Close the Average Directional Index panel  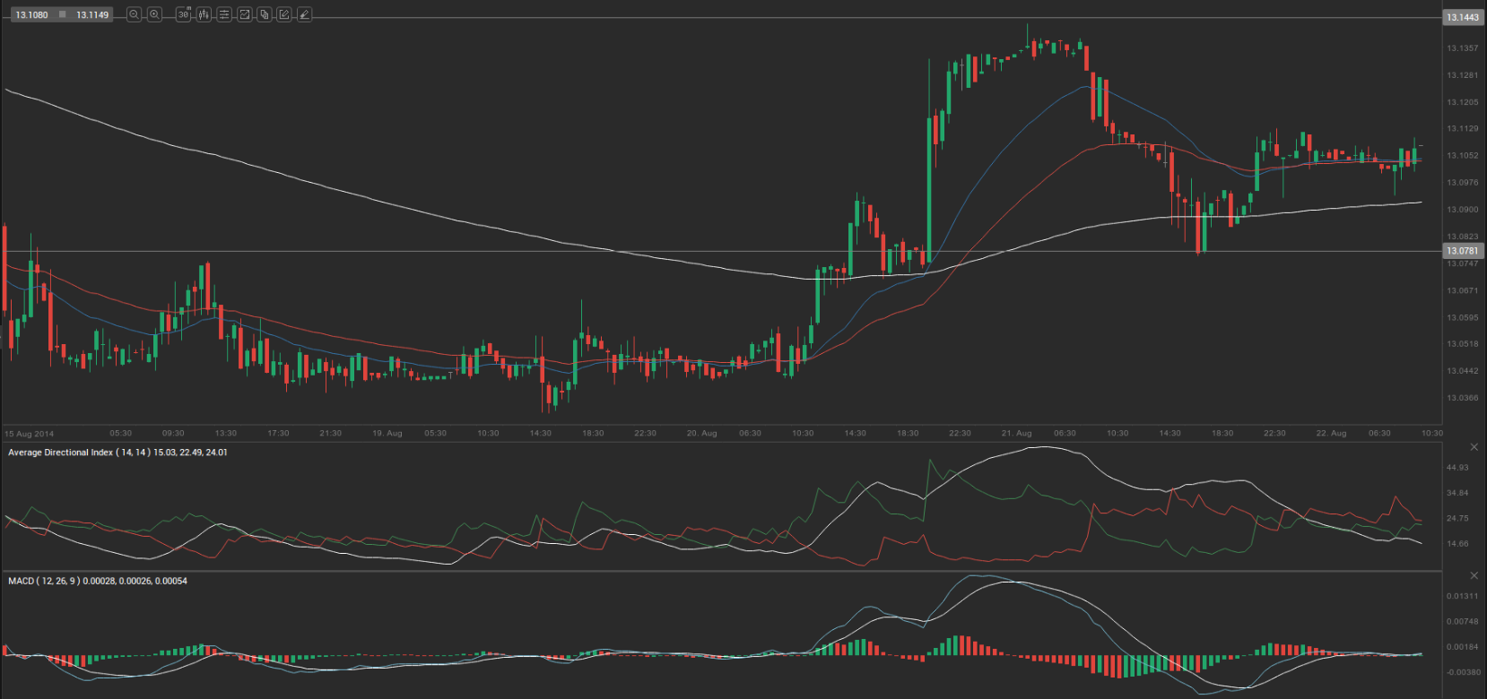click(1474, 447)
